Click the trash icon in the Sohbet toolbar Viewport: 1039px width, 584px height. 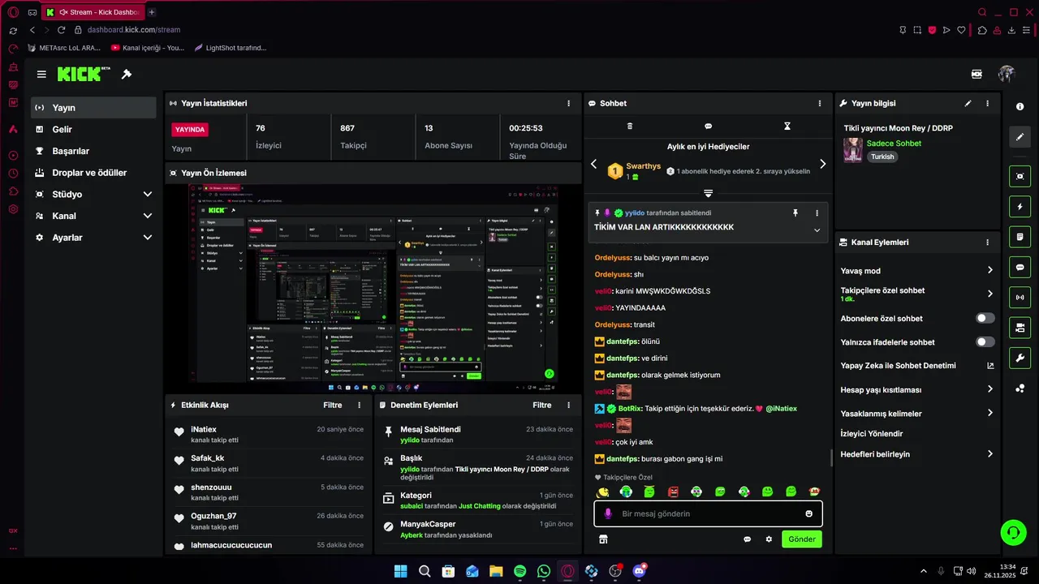point(630,127)
